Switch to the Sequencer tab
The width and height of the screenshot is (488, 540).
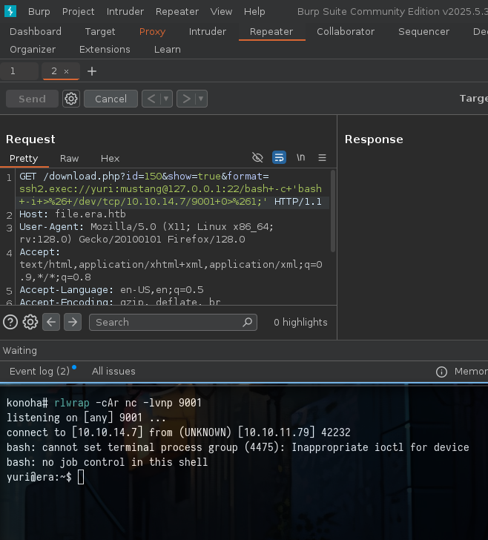coord(423,31)
